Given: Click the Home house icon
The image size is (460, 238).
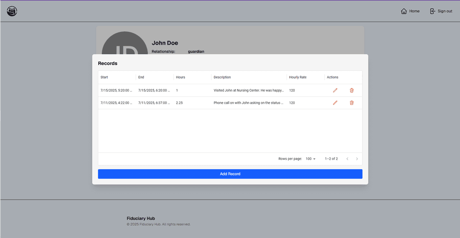Looking at the screenshot, I should tap(404, 11).
